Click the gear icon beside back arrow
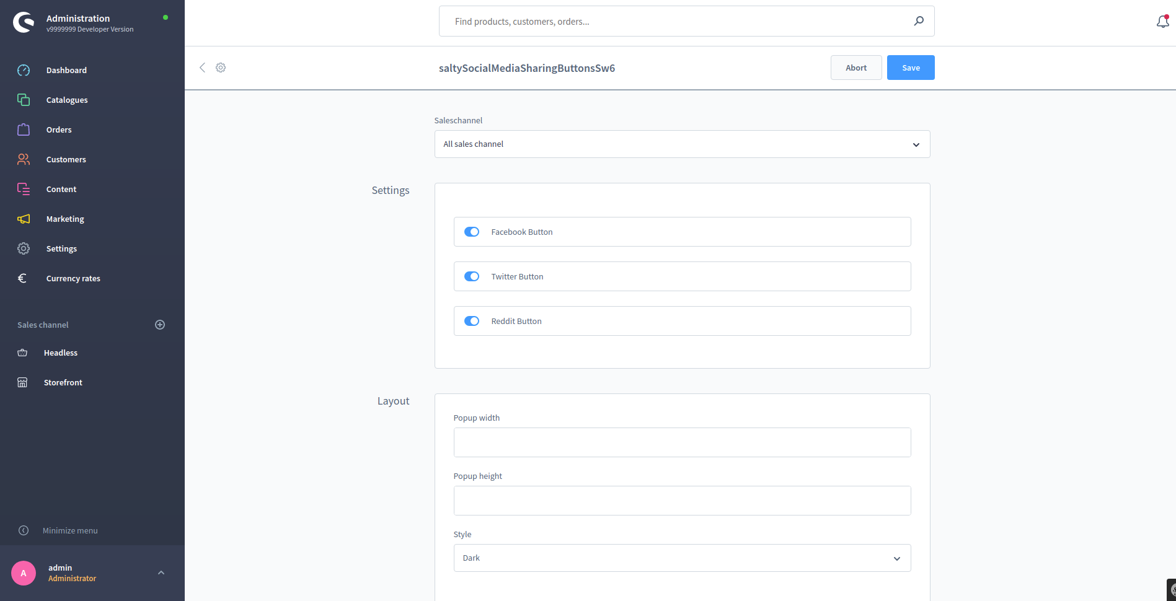This screenshot has width=1176, height=601. pyautogui.click(x=221, y=68)
